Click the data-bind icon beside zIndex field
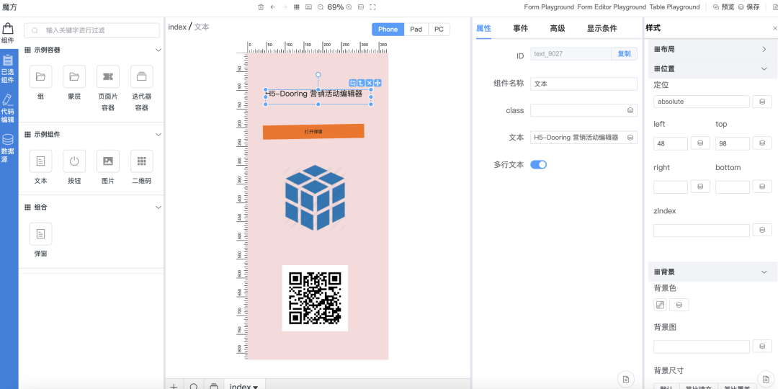778x389 pixels. [762, 231]
